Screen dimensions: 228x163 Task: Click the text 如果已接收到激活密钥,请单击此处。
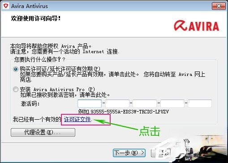click(x=65, y=95)
